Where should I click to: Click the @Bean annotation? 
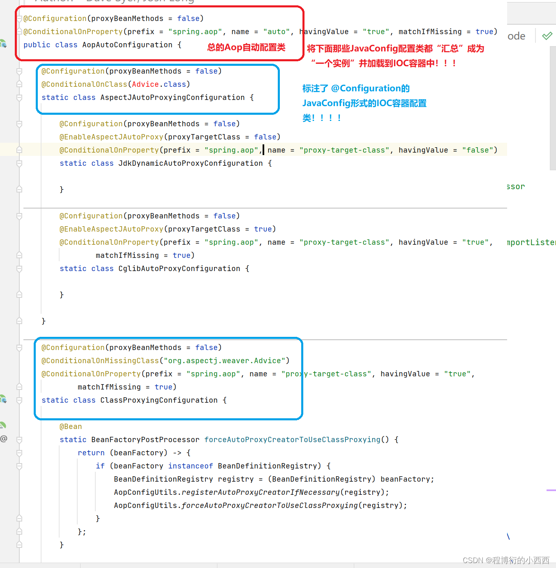[71, 427]
